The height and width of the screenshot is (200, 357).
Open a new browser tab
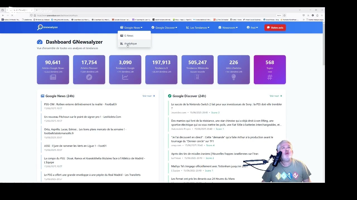37,10
